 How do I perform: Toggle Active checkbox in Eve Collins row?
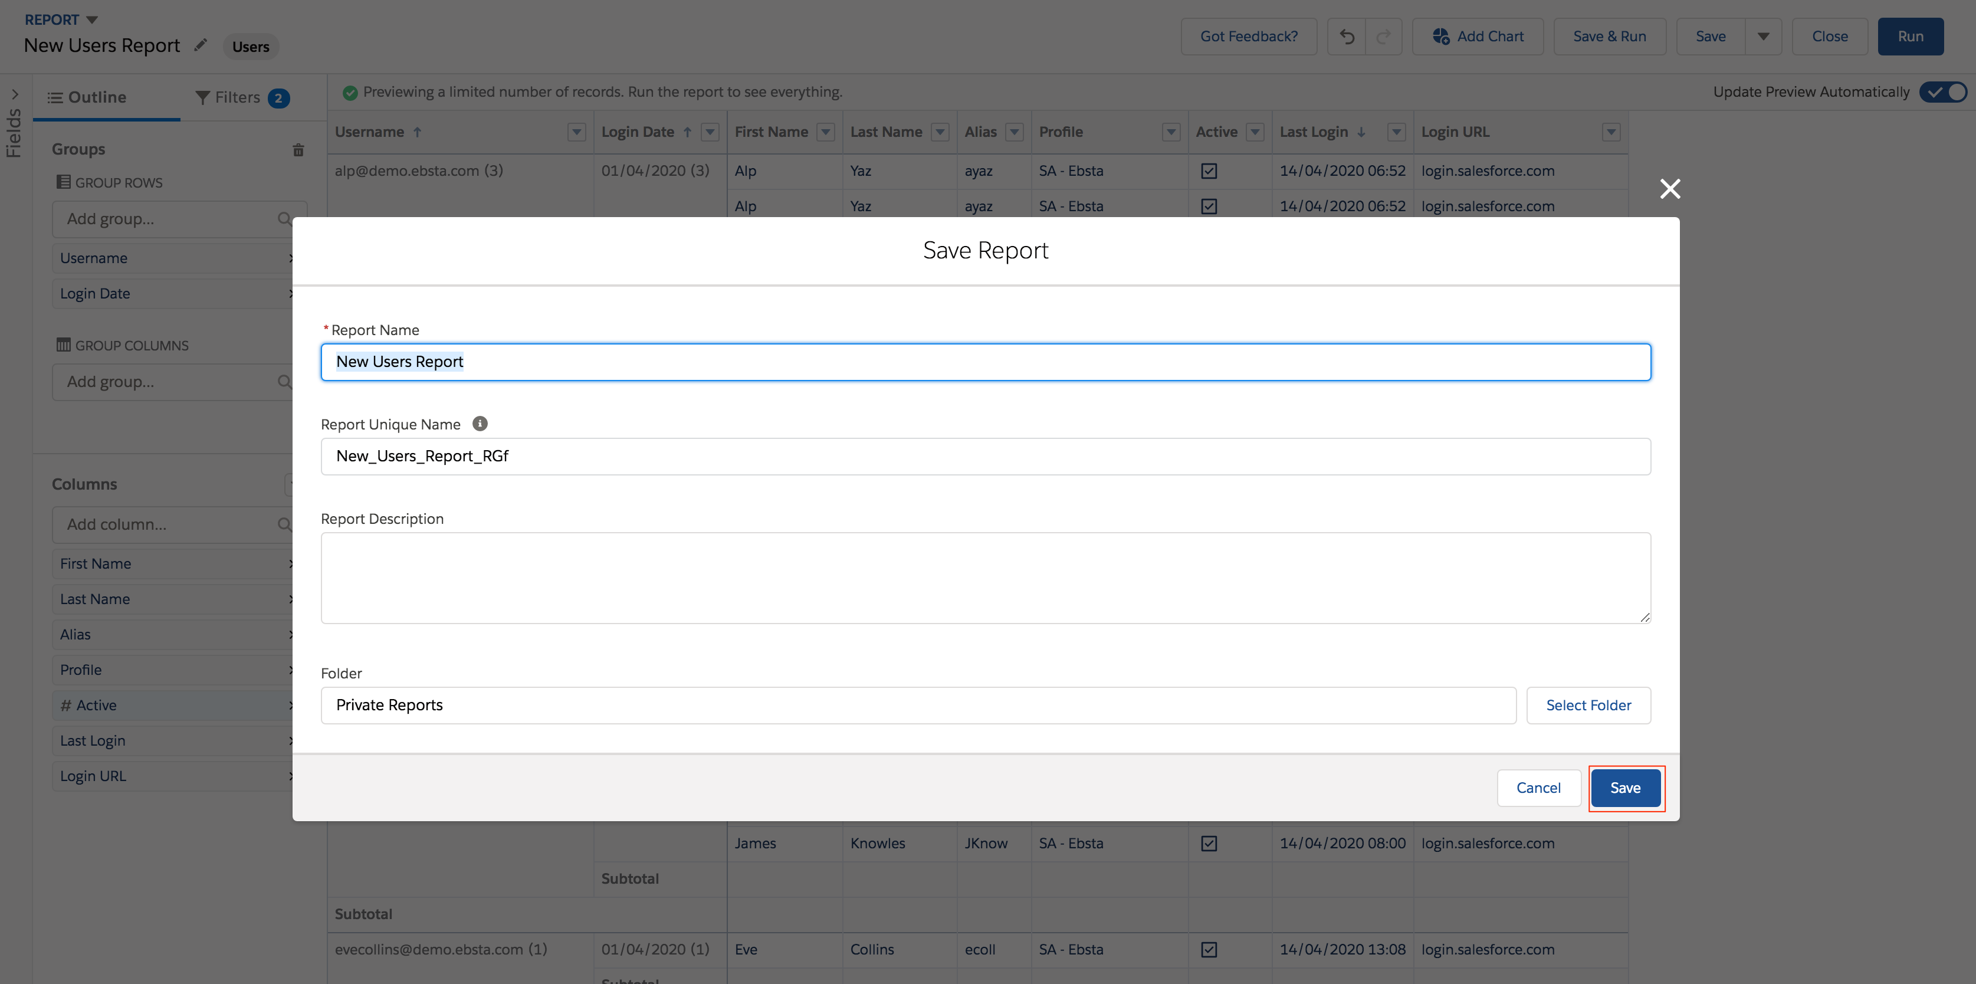point(1209,949)
